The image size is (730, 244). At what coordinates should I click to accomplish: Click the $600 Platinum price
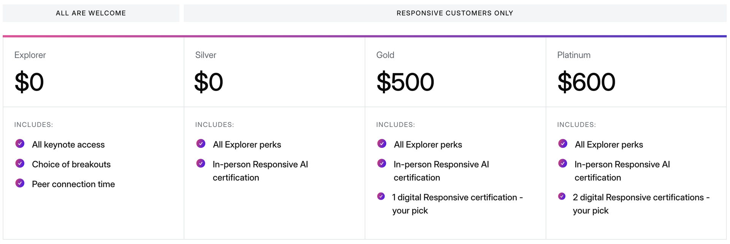pos(586,82)
